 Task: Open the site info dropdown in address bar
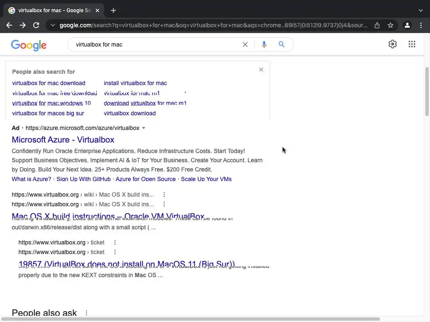click(x=52, y=25)
